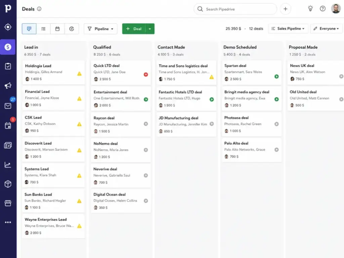Click green activity icon on Bringit media deal

(276, 99)
